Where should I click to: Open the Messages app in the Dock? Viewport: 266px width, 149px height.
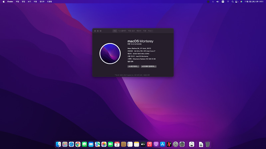click(x=84, y=144)
